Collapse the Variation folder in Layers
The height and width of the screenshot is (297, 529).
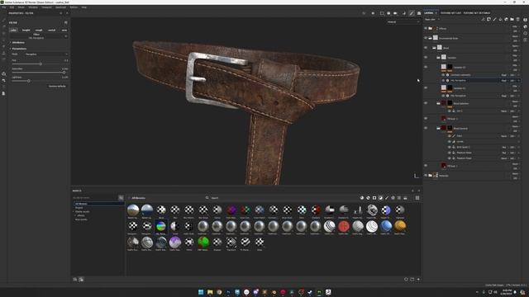[438, 57]
